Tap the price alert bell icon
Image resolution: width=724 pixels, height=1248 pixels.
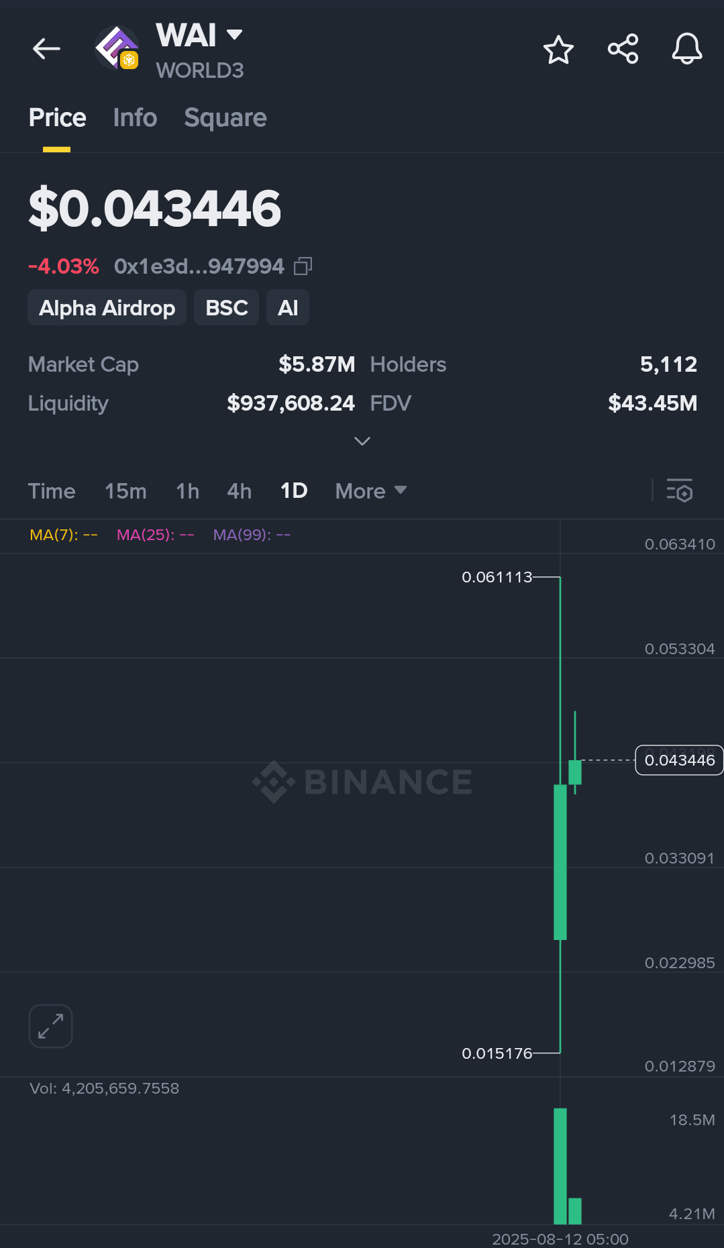click(687, 49)
